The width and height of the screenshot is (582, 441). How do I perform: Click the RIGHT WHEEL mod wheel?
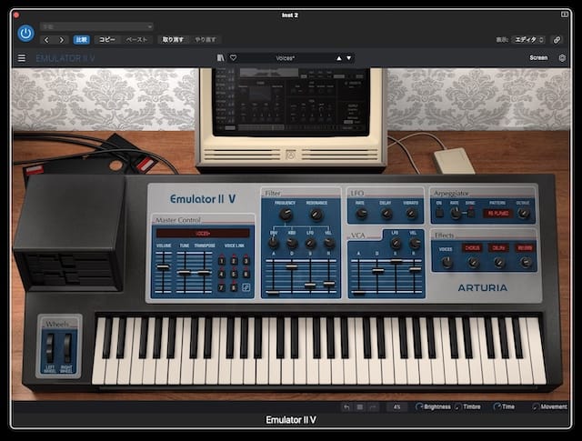pos(67,348)
